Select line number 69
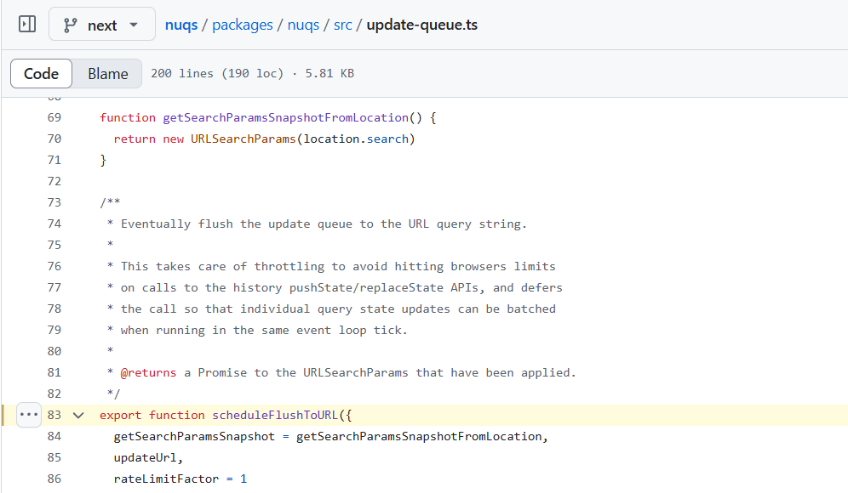 point(54,117)
